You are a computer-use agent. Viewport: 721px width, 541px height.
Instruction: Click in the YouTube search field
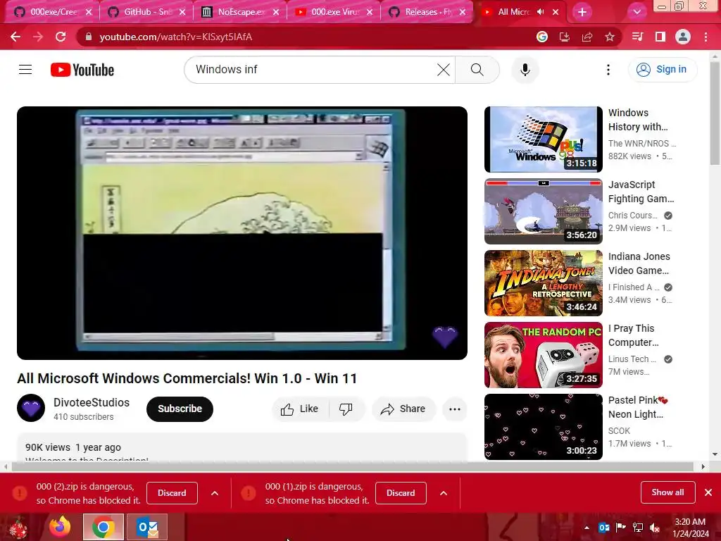click(313, 70)
